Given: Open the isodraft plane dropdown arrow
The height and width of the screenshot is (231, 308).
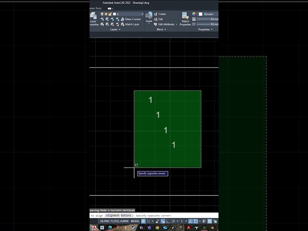Looking at the screenshot, I should (x=186, y=221).
